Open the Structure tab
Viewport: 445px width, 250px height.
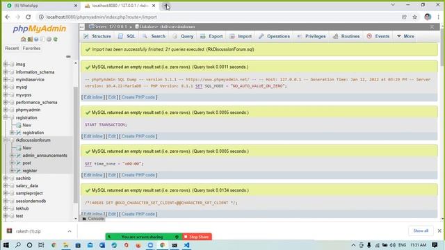pos(97,36)
